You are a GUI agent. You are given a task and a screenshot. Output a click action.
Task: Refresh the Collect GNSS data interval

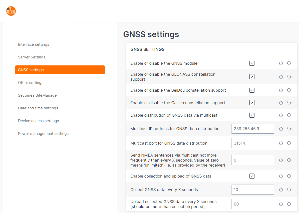(x=289, y=190)
